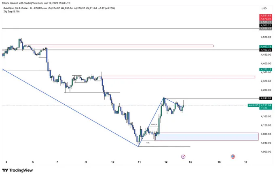The image size is (275, 176).
Task: Click the 4,120.00 axis price
Action: point(266,125)
